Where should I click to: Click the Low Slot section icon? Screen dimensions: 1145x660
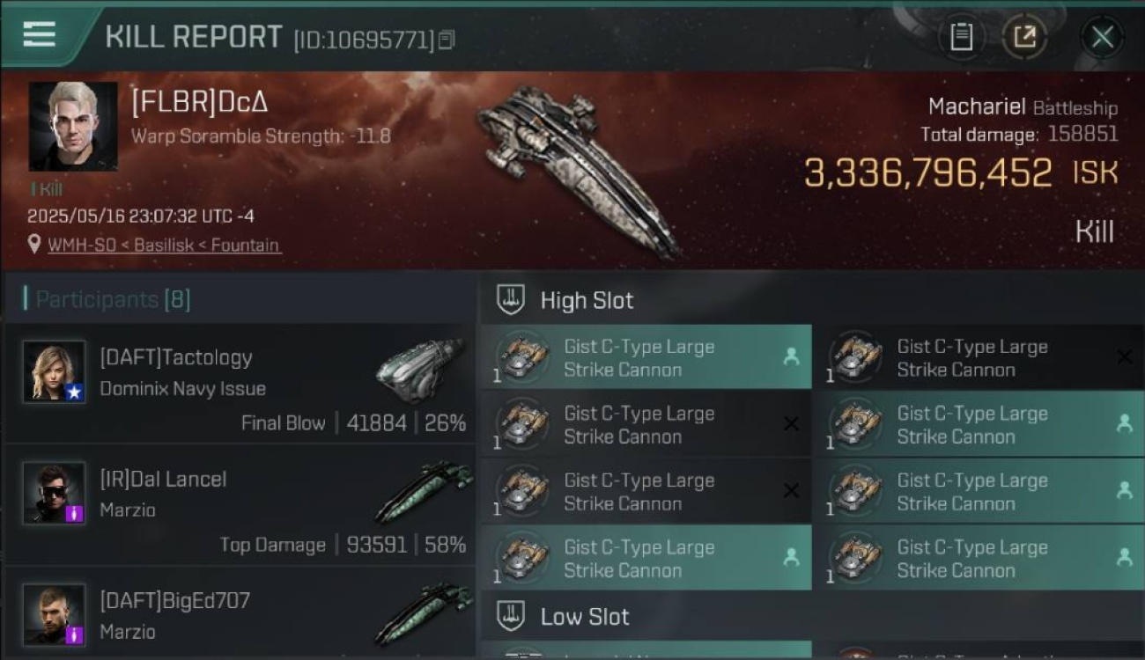(511, 616)
